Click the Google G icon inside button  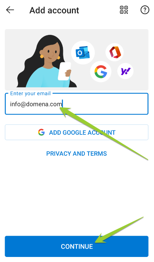(x=41, y=132)
